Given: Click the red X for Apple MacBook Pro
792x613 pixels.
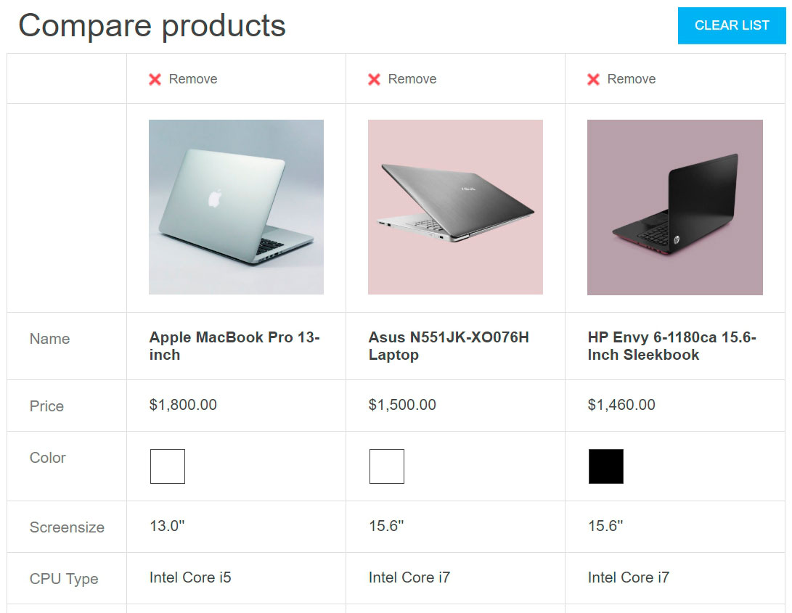Looking at the screenshot, I should (x=155, y=79).
